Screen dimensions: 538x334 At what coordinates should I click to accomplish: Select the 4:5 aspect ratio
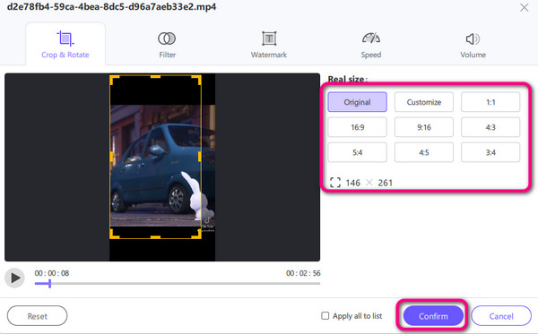424,152
